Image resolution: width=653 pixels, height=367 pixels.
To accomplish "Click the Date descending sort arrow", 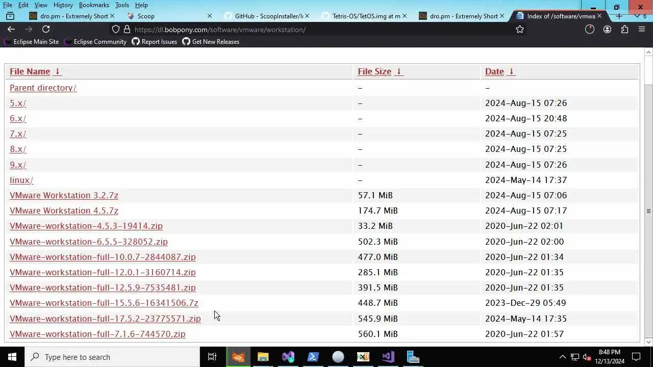I will (511, 71).
